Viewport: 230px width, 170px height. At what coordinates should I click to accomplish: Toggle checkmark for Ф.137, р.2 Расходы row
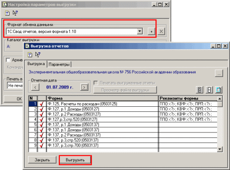pos(41,135)
